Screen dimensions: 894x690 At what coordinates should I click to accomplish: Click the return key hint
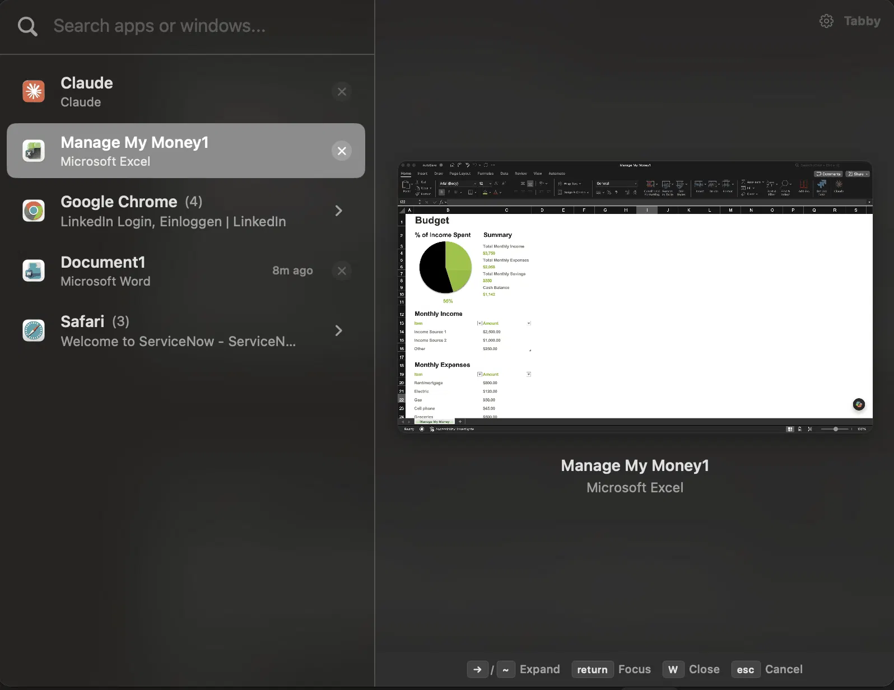tap(592, 669)
